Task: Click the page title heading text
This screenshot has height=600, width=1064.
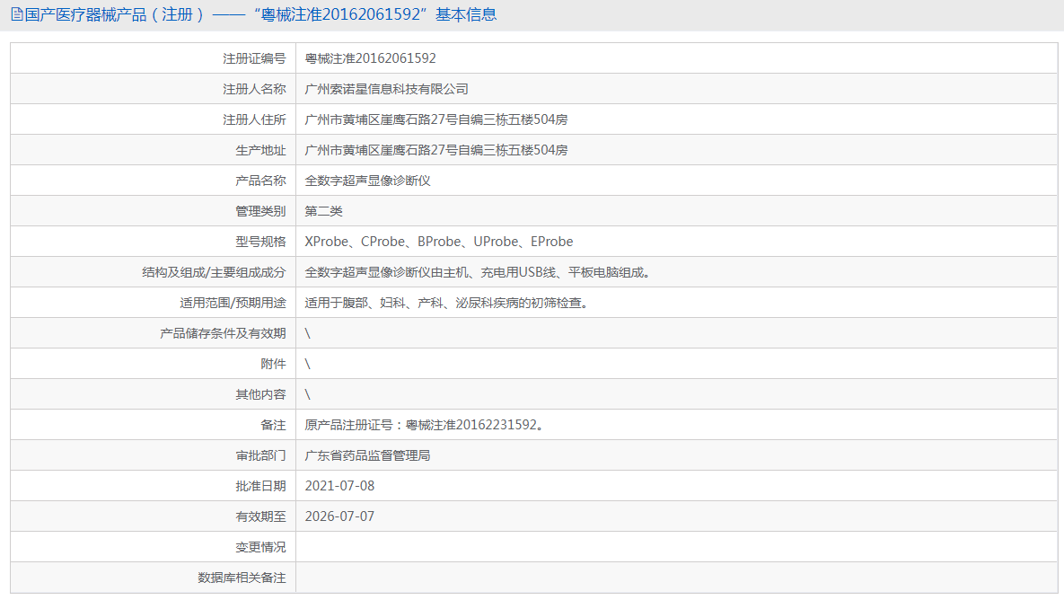Action: coord(260,14)
